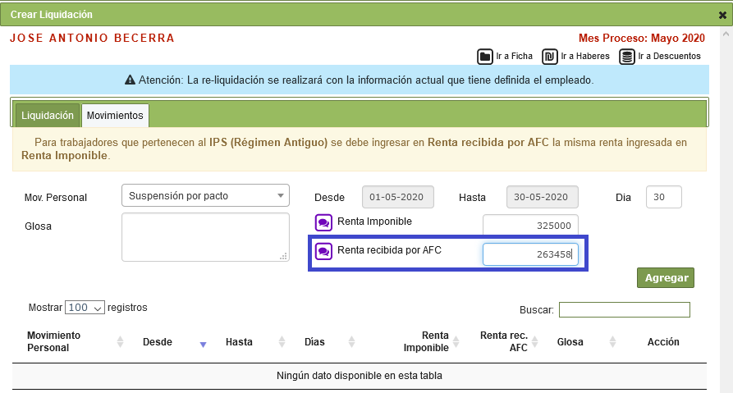Focus the Buscar search field
The width and height of the screenshot is (733, 393).
pyautogui.click(x=624, y=310)
